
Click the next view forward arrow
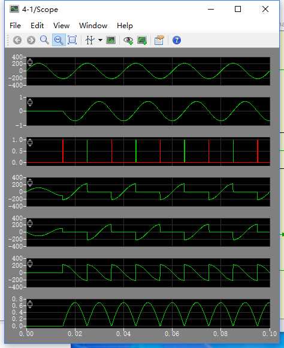(x=31, y=40)
